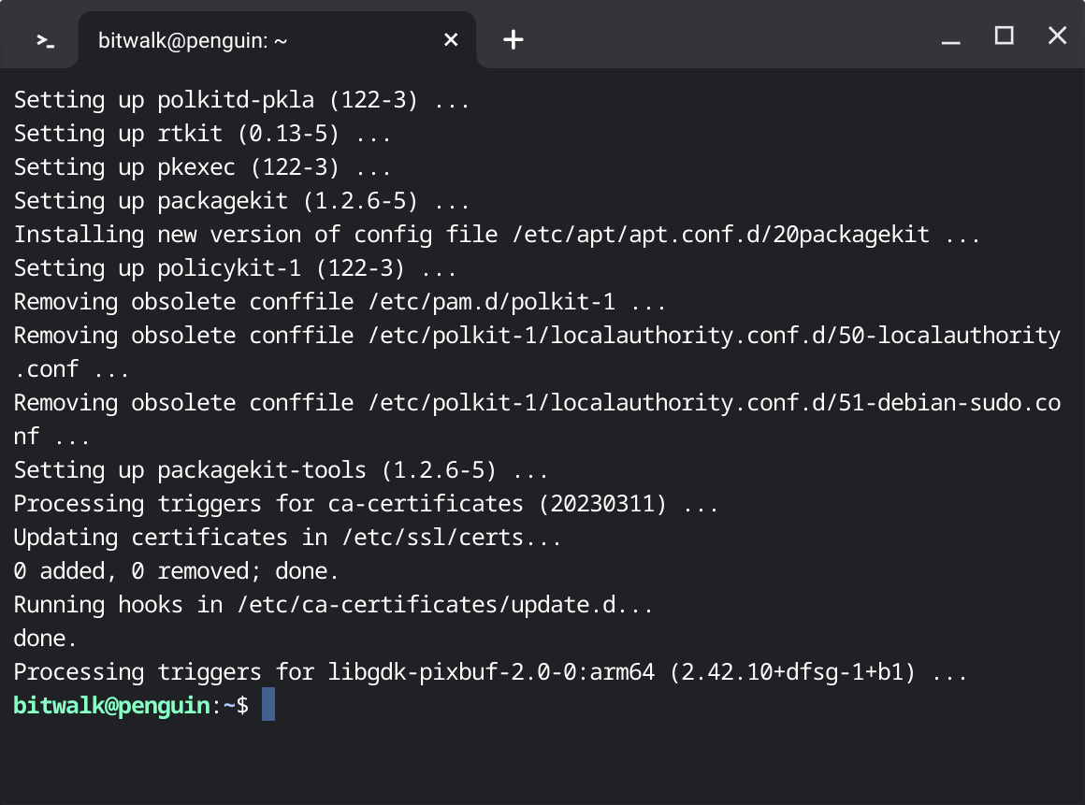Click the 51-debian-sudo conffile path
The width and height of the screenshot is (1085, 805).
click(x=714, y=403)
